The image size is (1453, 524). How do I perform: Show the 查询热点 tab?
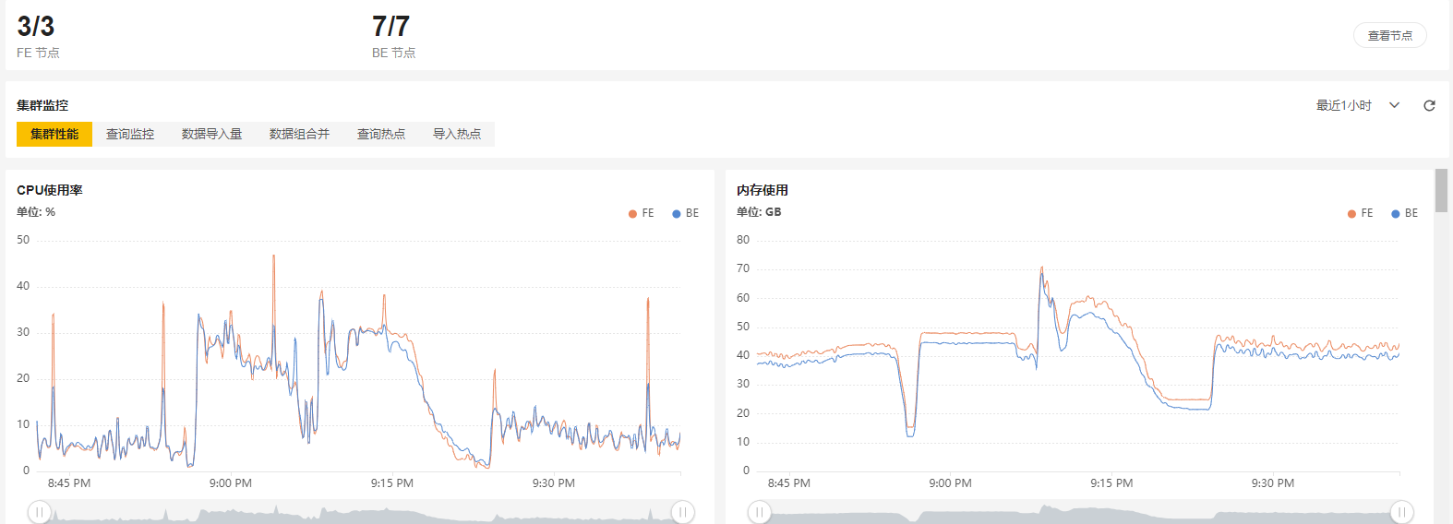381,134
